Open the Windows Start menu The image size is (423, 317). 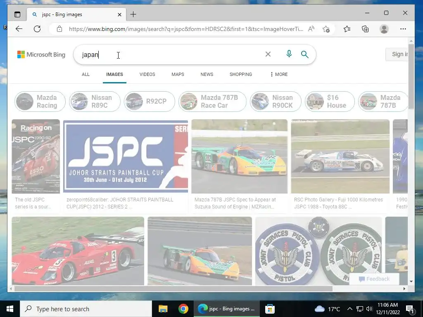tap(10, 309)
